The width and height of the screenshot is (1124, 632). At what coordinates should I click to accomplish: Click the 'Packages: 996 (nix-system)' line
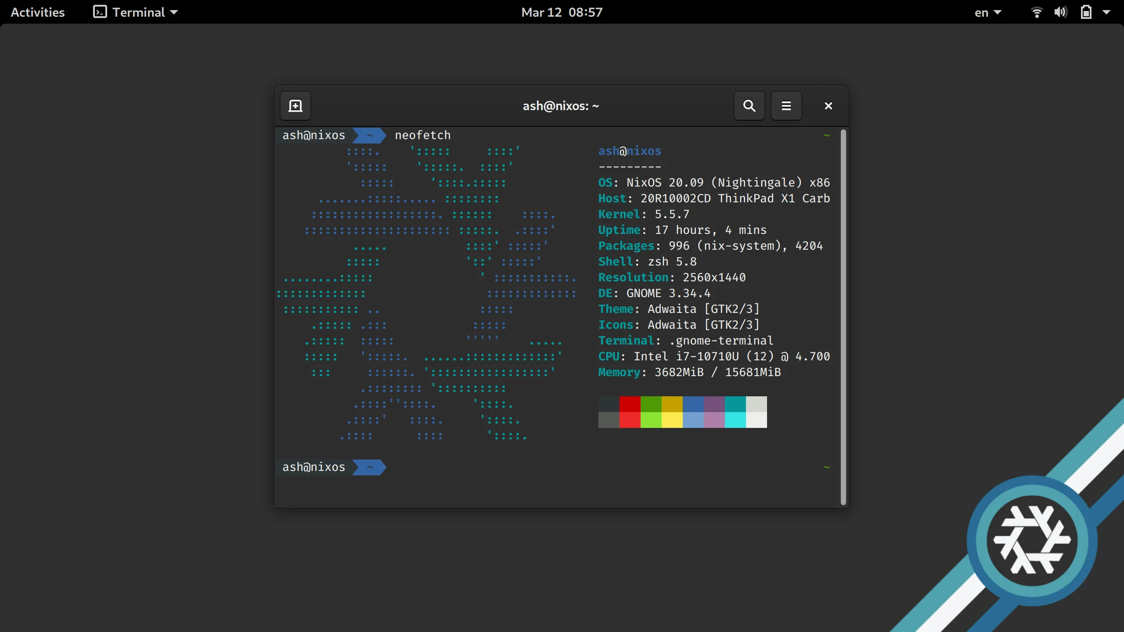coord(710,246)
